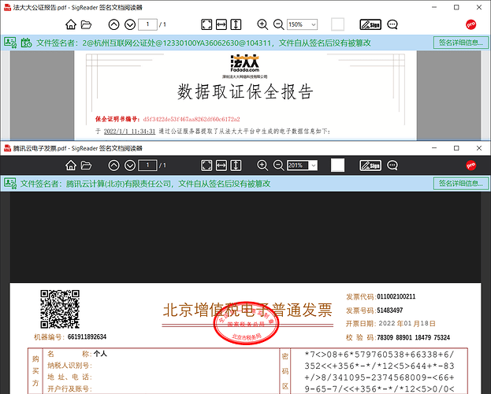The height and width of the screenshot is (394, 491).
Task: Click certificate number d5f3422de53f467aa8262df60c6172a2
Action: (192, 119)
